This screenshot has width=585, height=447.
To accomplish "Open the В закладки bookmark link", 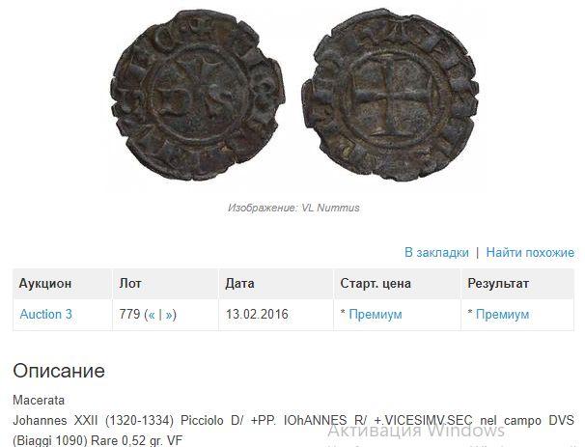I will pyautogui.click(x=436, y=253).
